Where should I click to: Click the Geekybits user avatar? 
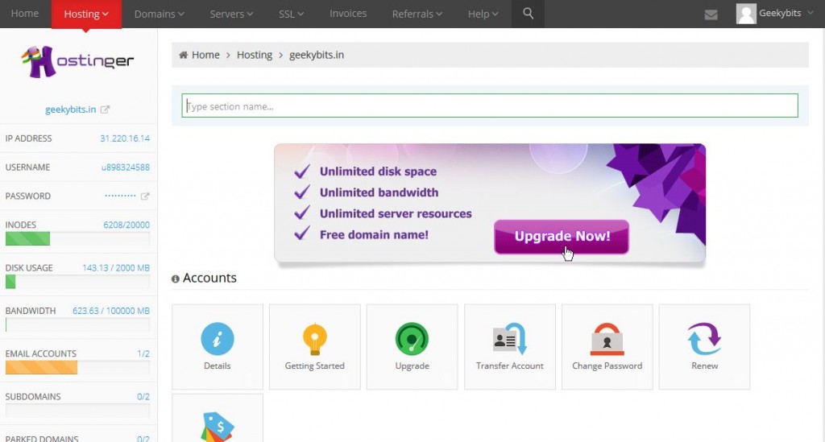[746, 14]
